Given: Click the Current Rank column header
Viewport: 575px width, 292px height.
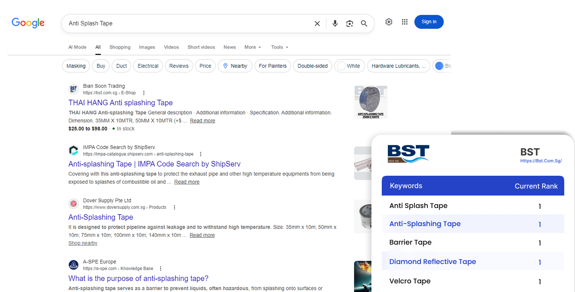Looking at the screenshot, I should coord(536,186).
